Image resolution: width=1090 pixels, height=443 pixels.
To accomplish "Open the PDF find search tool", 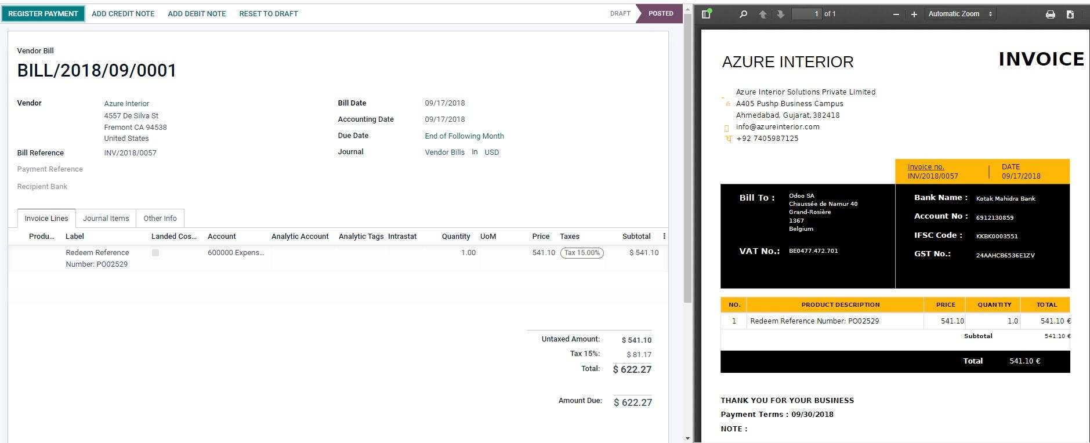I will [x=743, y=14].
